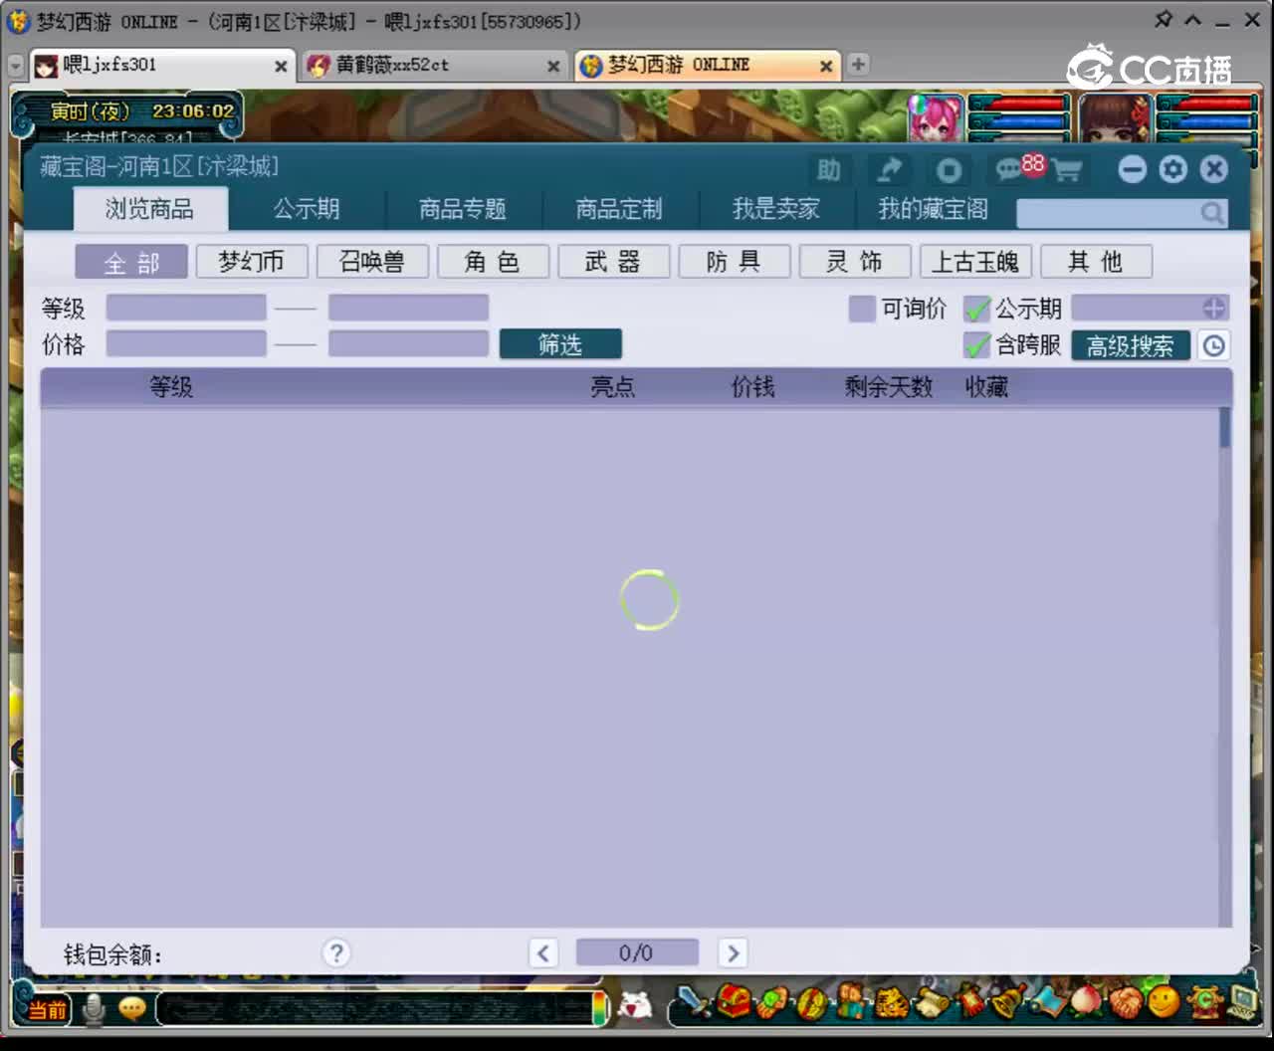Uncheck the 公示期 checkbox
Screen dimensions: 1274x1051
point(977,309)
